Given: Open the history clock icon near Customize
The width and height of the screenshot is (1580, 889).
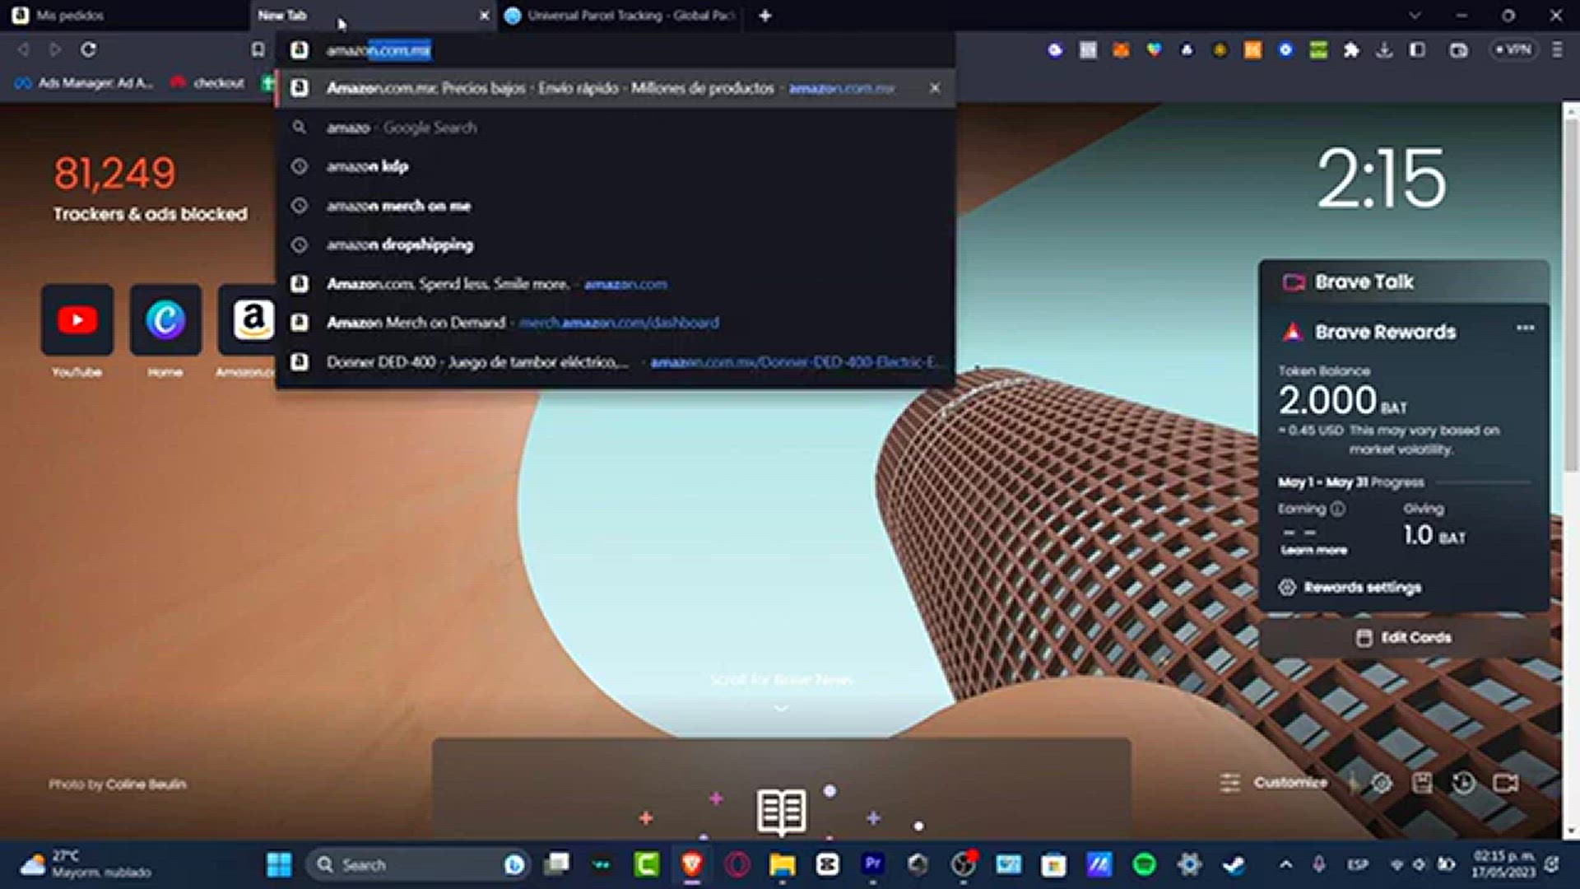Looking at the screenshot, I should (x=1463, y=783).
